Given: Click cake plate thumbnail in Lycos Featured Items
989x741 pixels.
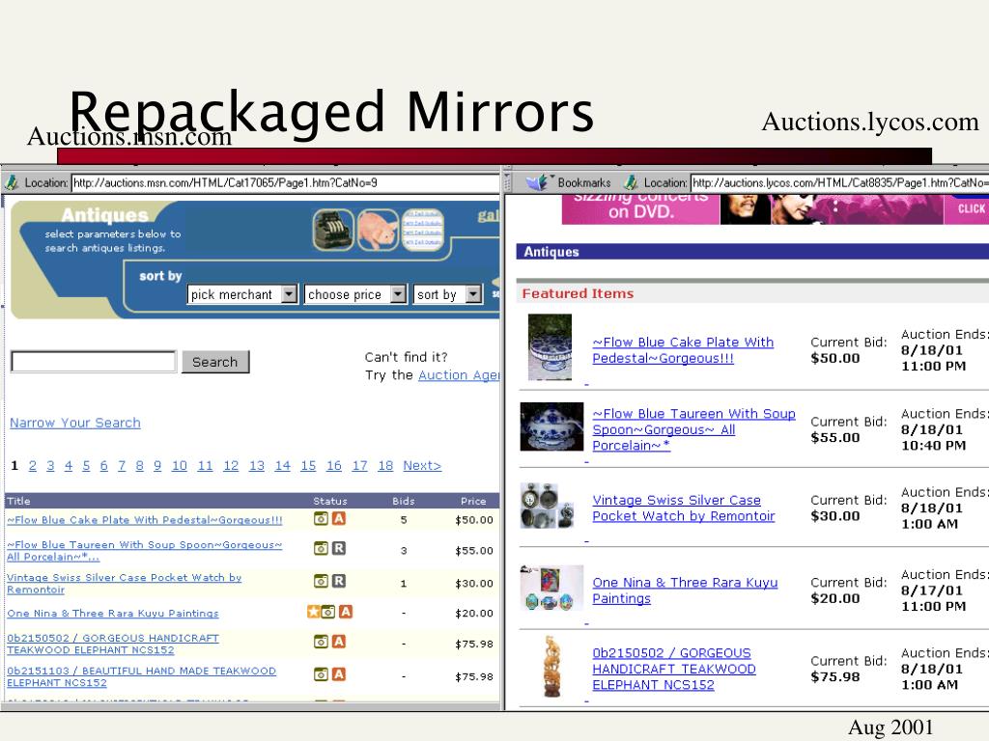Looking at the screenshot, I should (550, 347).
